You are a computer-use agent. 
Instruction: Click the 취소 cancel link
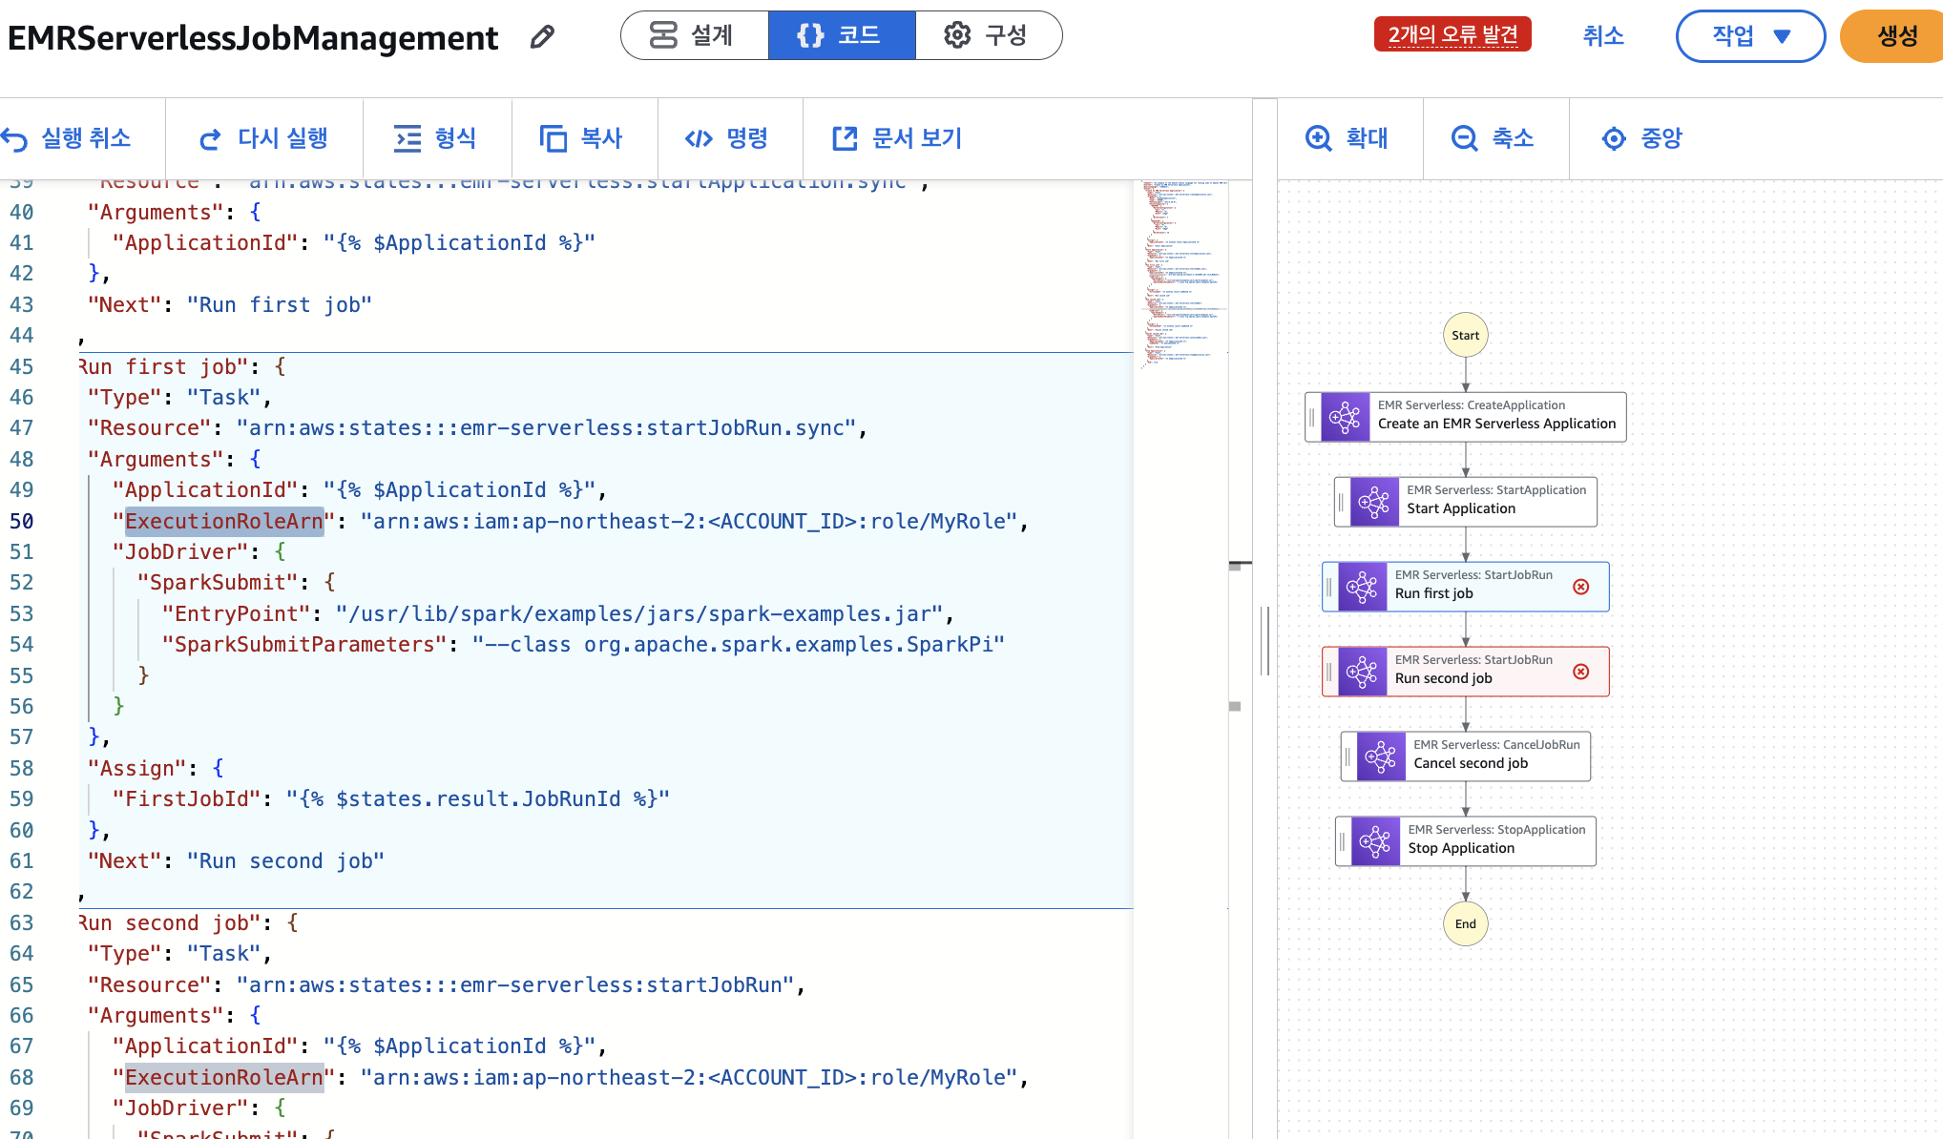(x=1603, y=36)
